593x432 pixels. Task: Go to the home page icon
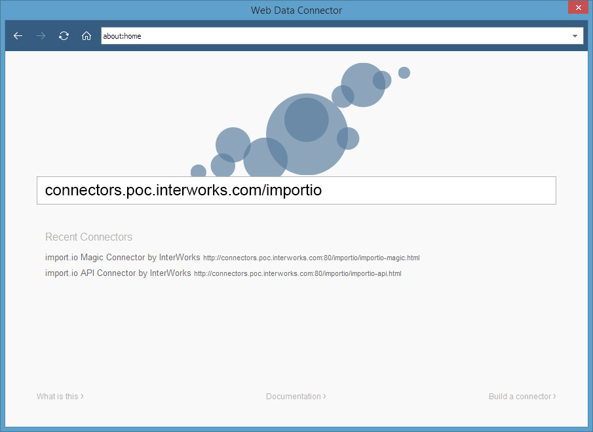(x=86, y=36)
